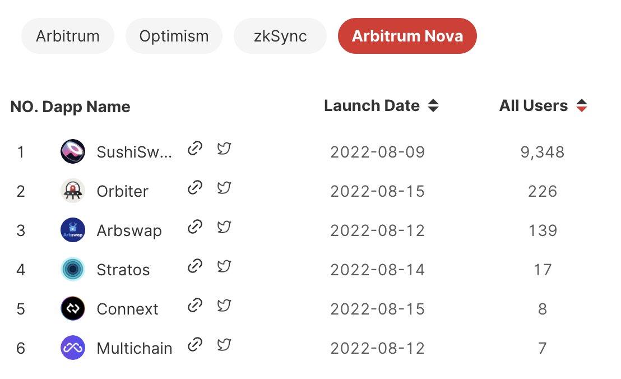This screenshot has width=621, height=379.
Task: Open SushiSwap Twitter profile icon
Action: click(x=224, y=149)
